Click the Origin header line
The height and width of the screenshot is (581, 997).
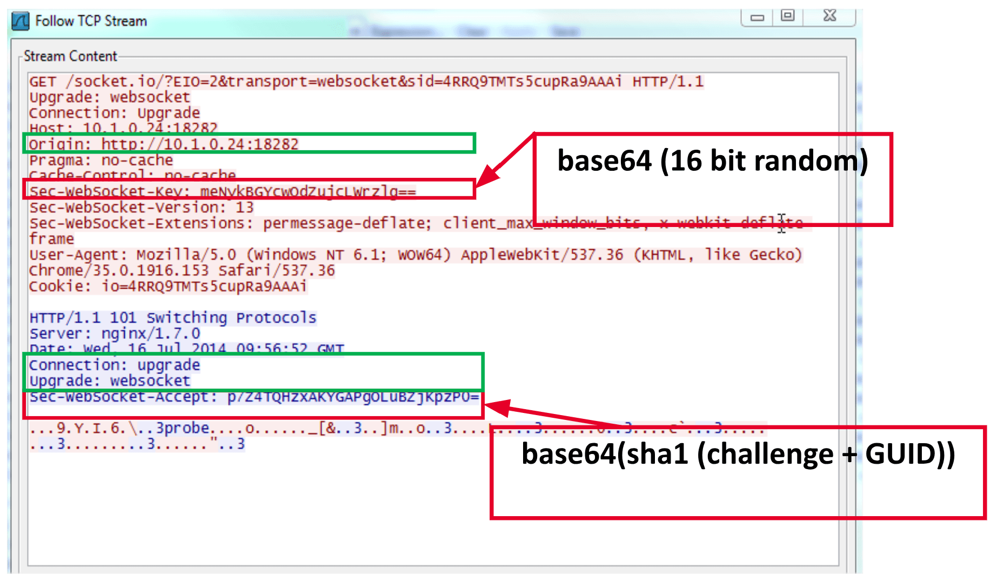point(164,144)
